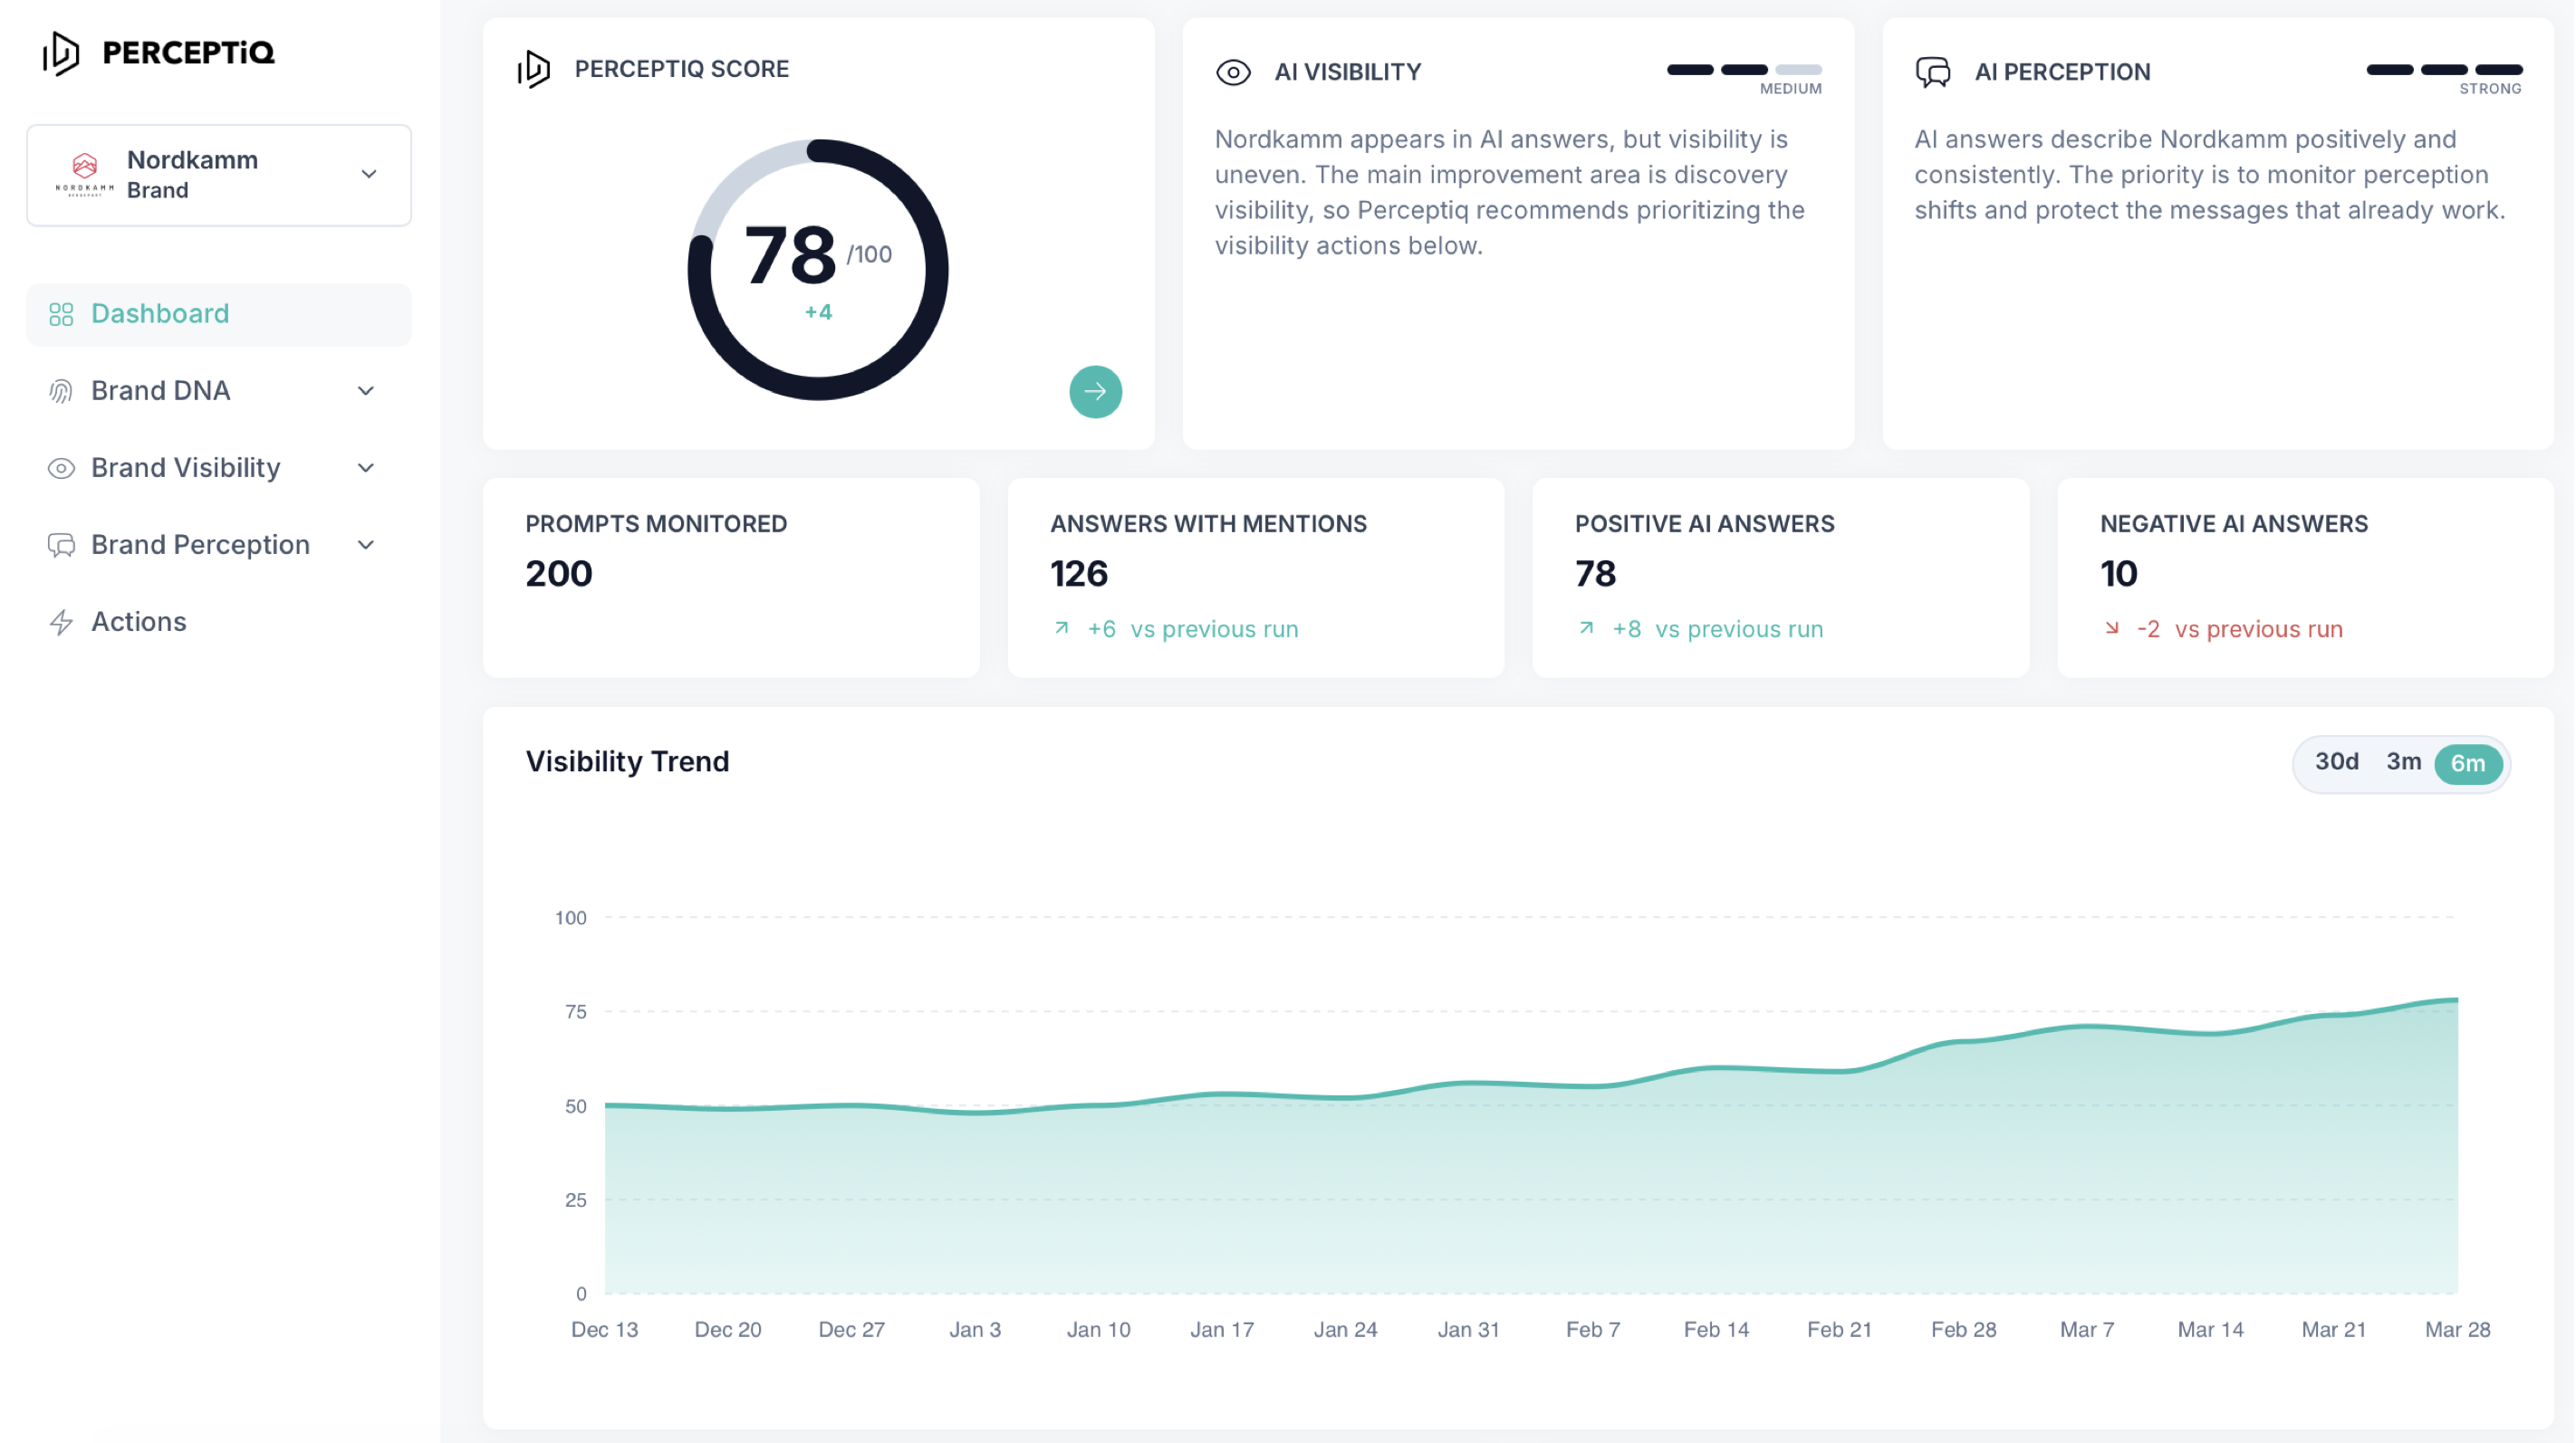Image resolution: width=2576 pixels, height=1443 pixels.
Task: Click the Dashboard grid icon
Action: pyautogui.click(x=61, y=315)
